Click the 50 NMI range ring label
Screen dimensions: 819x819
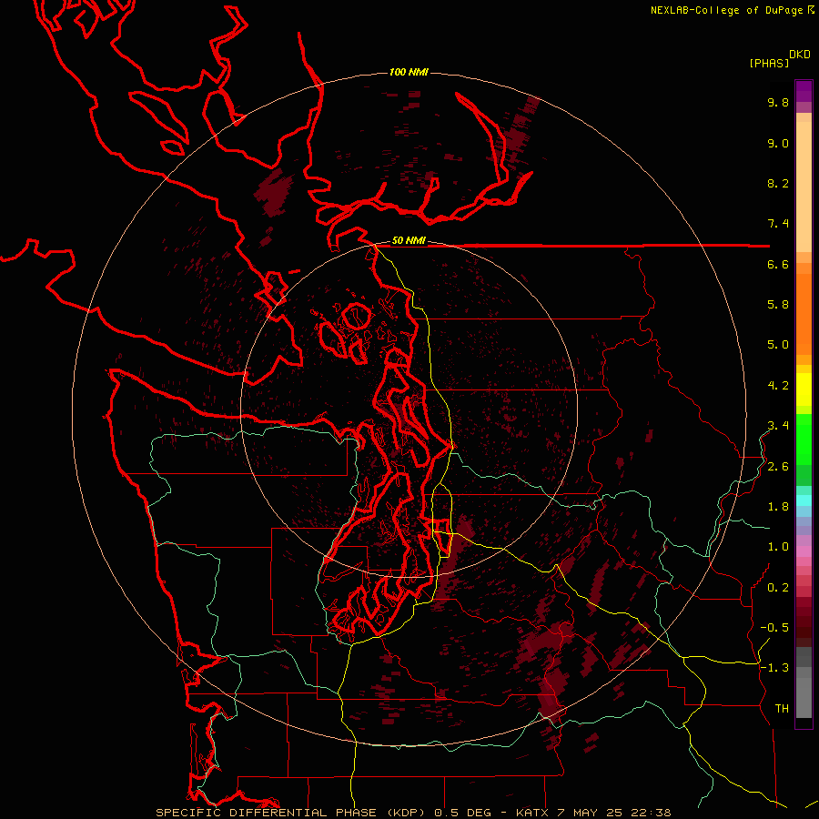409,240
